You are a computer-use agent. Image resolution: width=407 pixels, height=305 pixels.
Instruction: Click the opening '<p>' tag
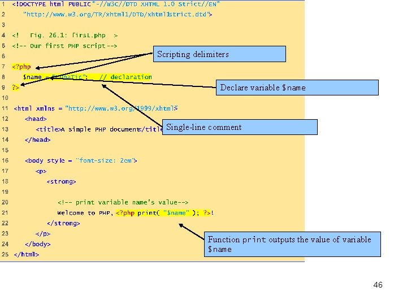pyautogui.click(x=41, y=171)
